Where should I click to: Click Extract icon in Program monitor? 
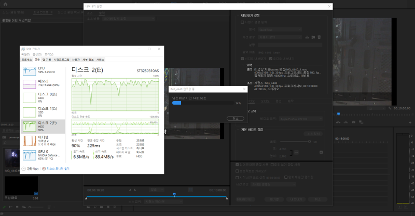[x=346, y=122]
